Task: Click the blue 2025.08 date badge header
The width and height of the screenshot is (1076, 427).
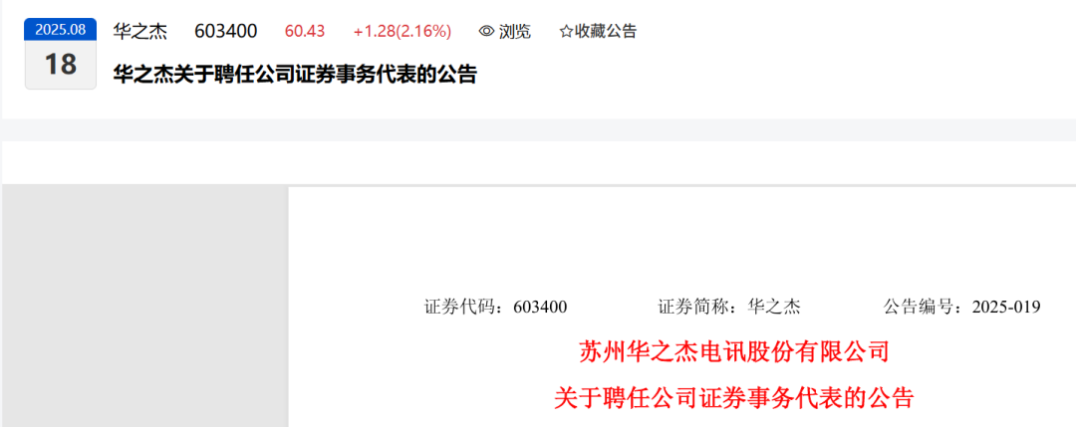Action: click(61, 30)
